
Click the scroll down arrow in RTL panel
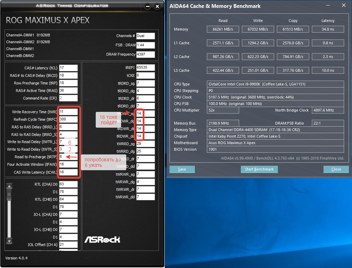coord(9,241)
